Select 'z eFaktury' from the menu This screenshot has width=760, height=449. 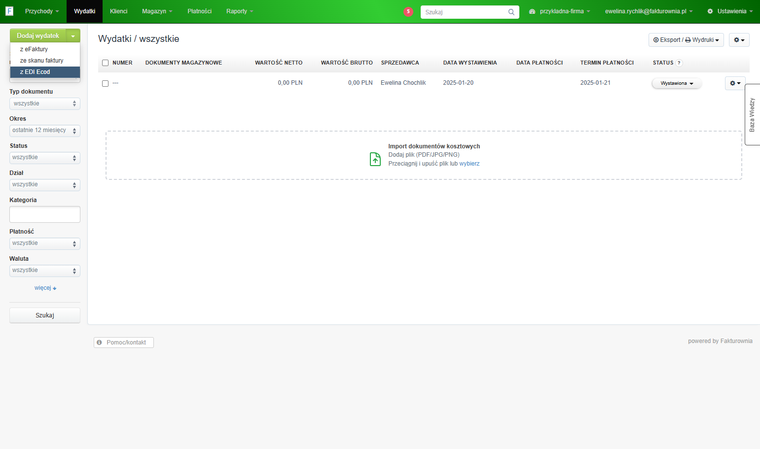45,49
